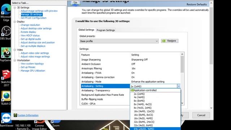
Task: Click the Cancel button
Action: pos(201,115)
